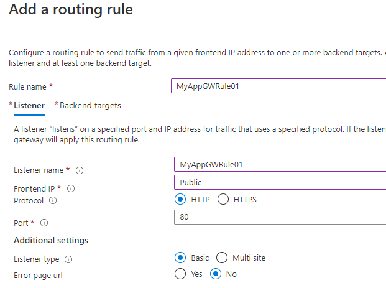Screen dimensions: 386x288
Task: Click the Additional settings heading
Action: (x=51, y=241)
